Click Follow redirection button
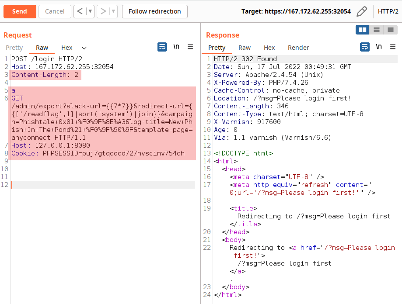This screenshot has height=304, width=402. coord(154,11)
